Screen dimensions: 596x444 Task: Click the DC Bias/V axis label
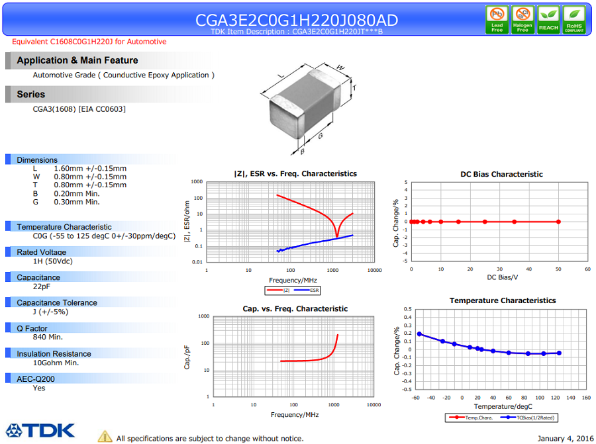tap(502, 277)
